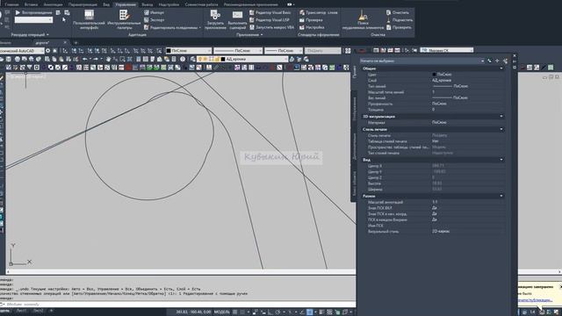Click the Pan hand icon
Viewport: 562px width, 316px height.
pyautogui.click(x=108, y=59)
